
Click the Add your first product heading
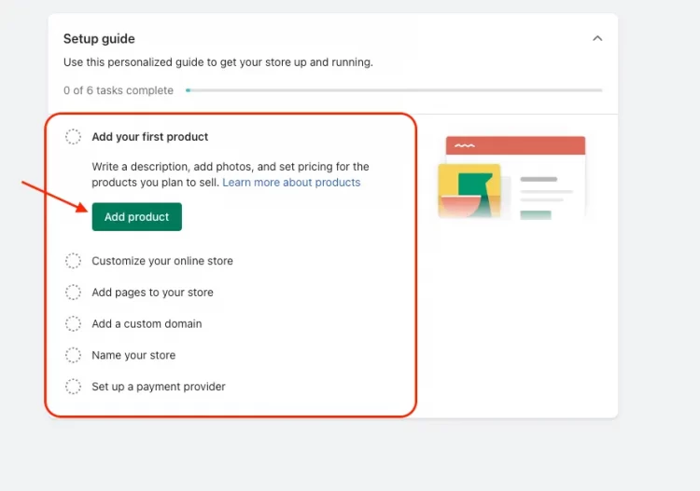pyautogui.click(x=149, y=137)
